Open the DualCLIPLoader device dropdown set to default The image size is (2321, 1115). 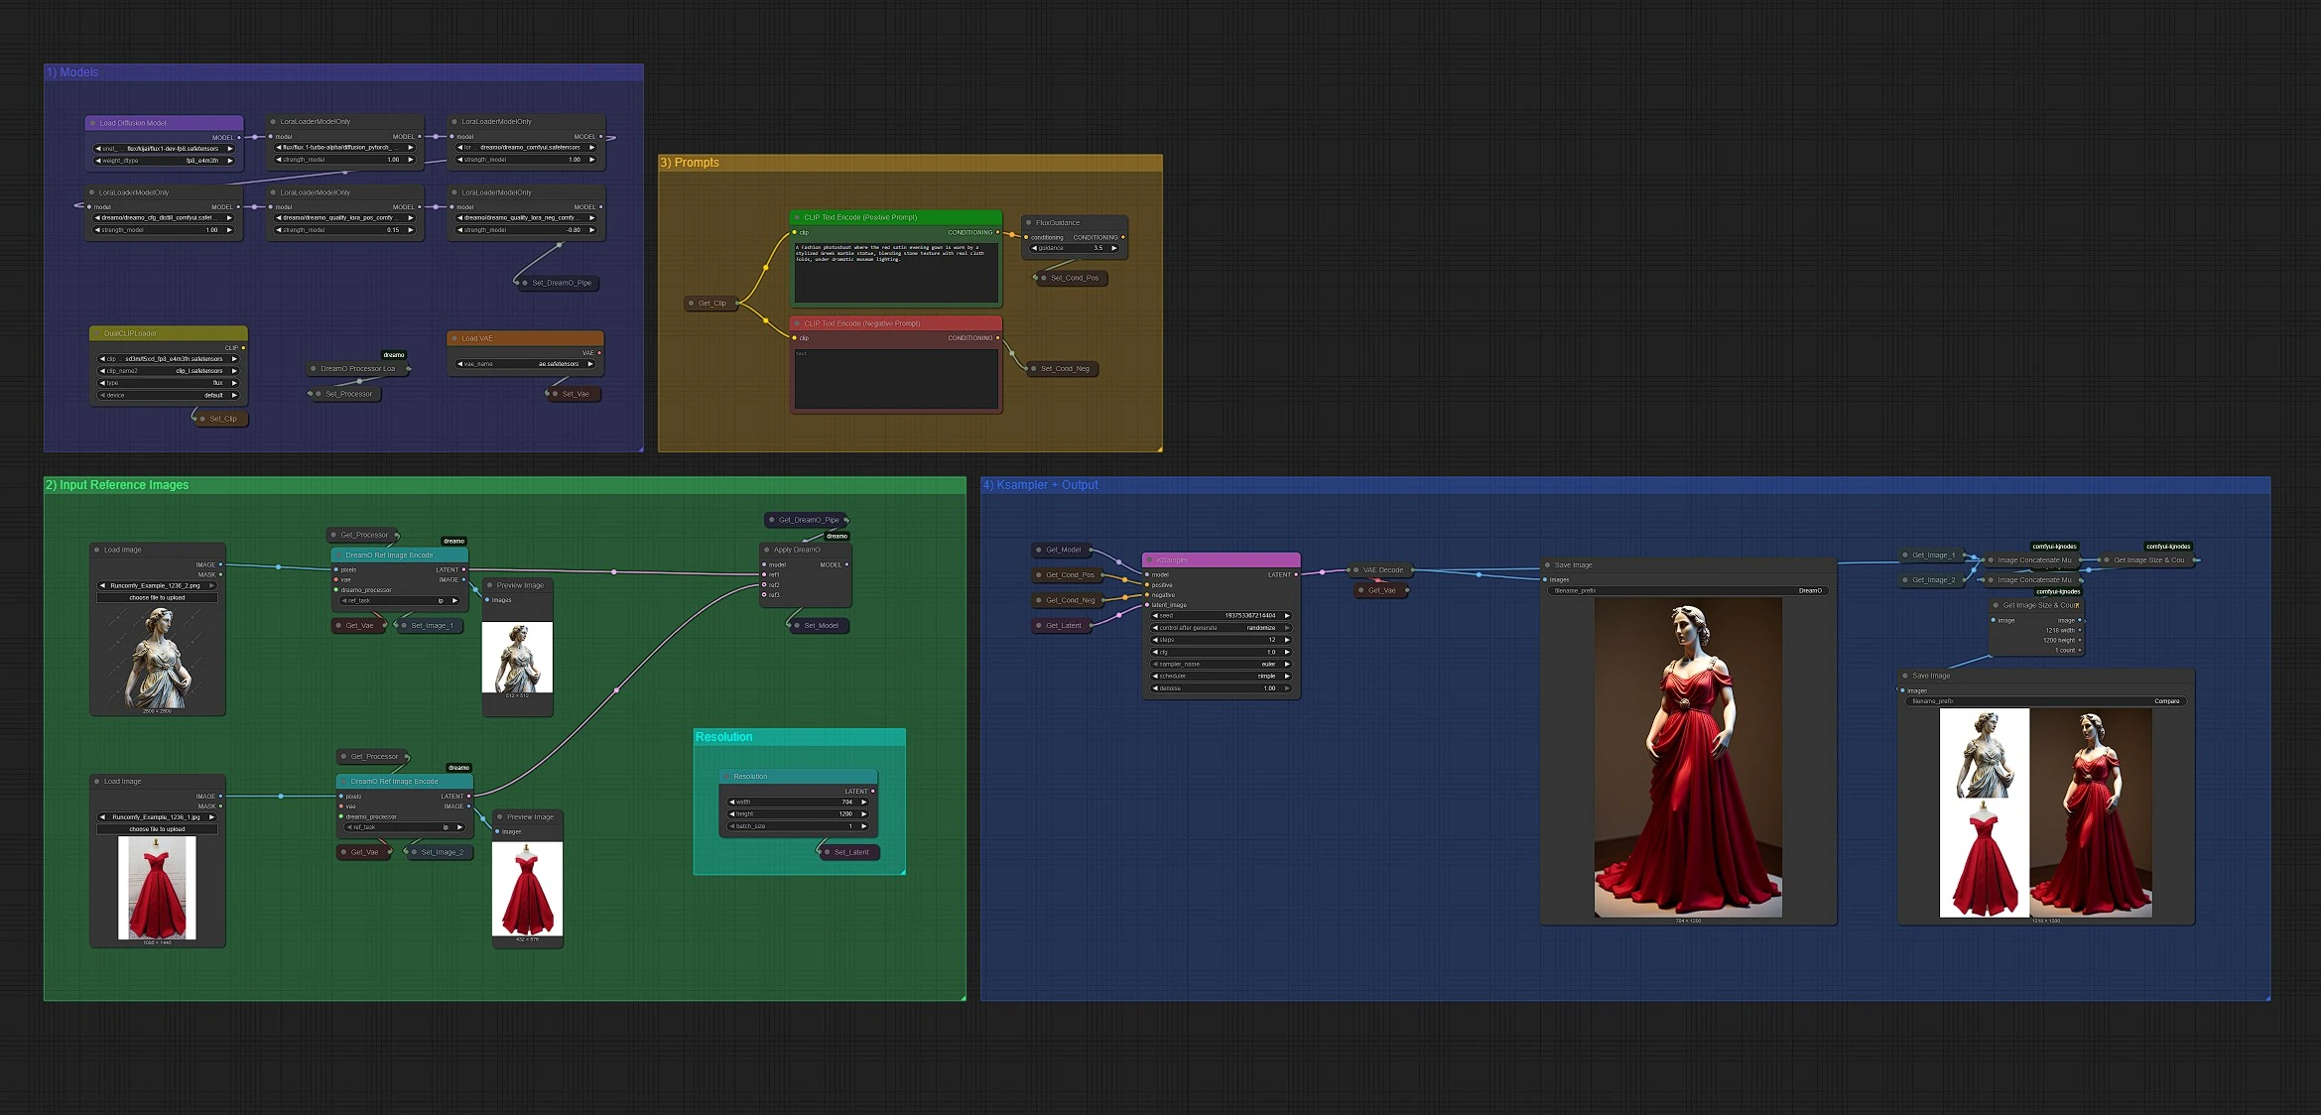point(169,395)
